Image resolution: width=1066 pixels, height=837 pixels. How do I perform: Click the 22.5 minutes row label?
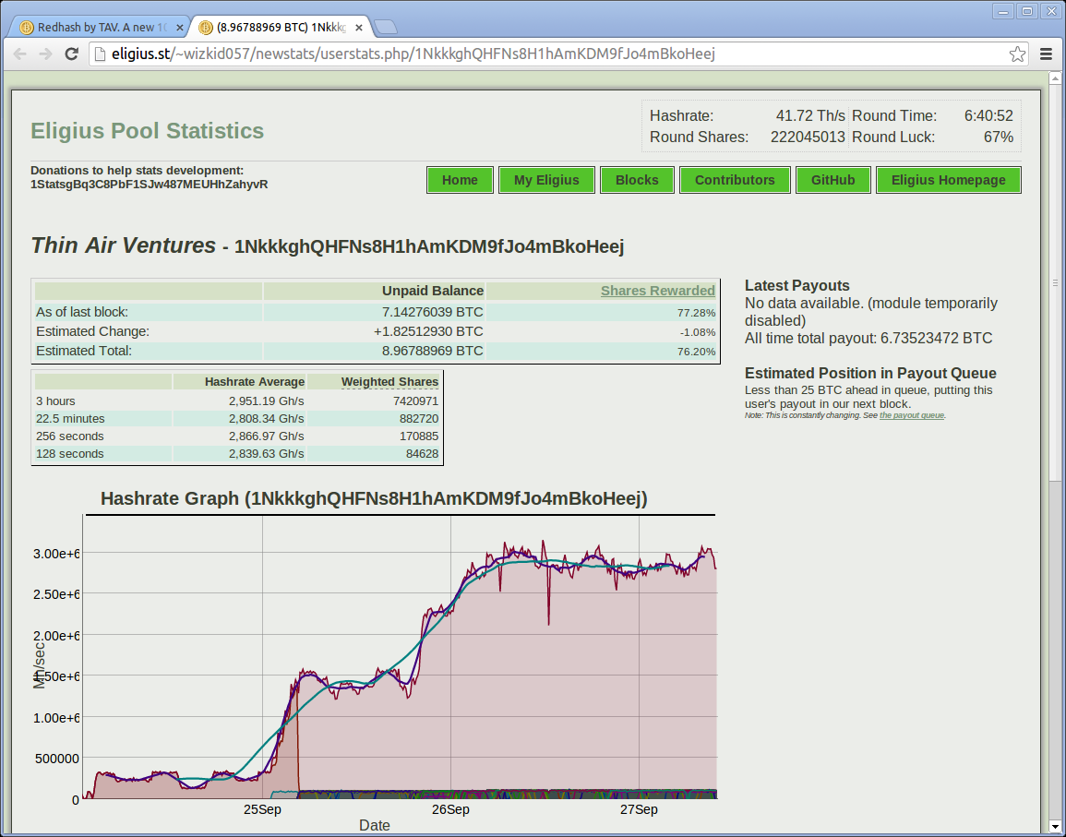click(x=70, y=419)
